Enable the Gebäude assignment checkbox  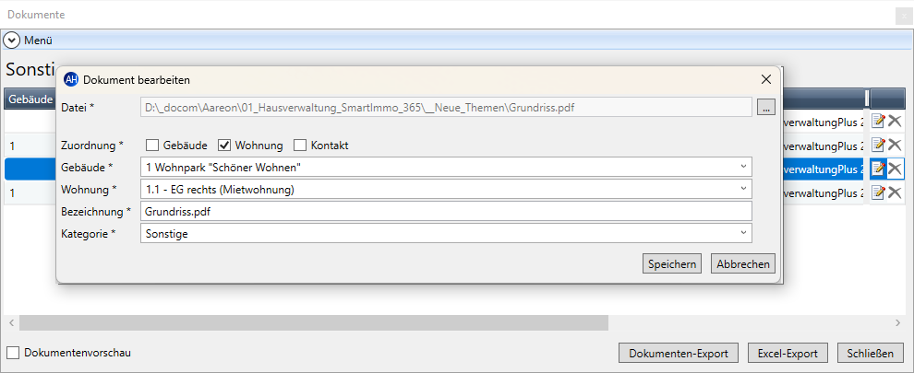pos(152,145)
